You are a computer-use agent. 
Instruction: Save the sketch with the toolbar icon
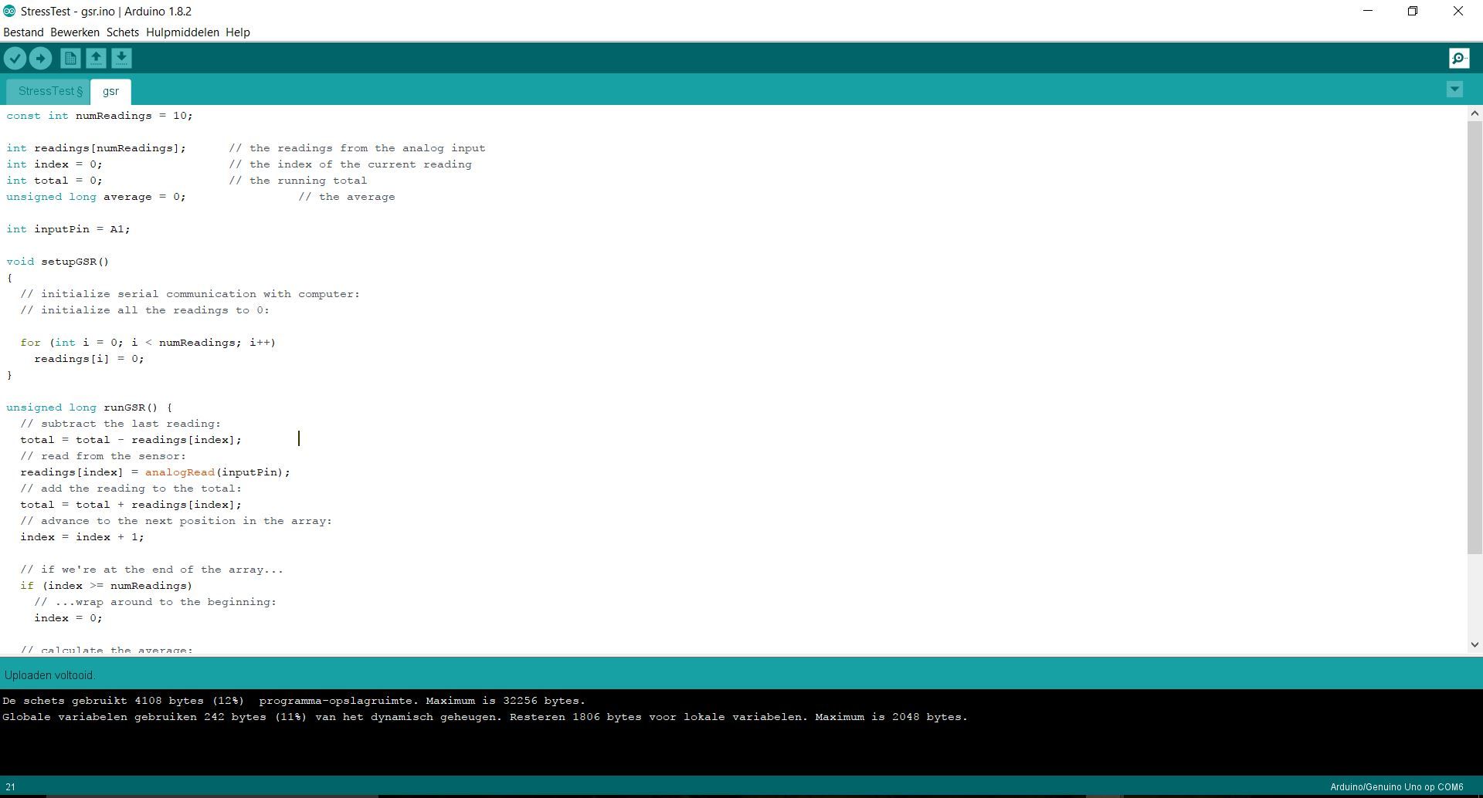pos(122,58)
